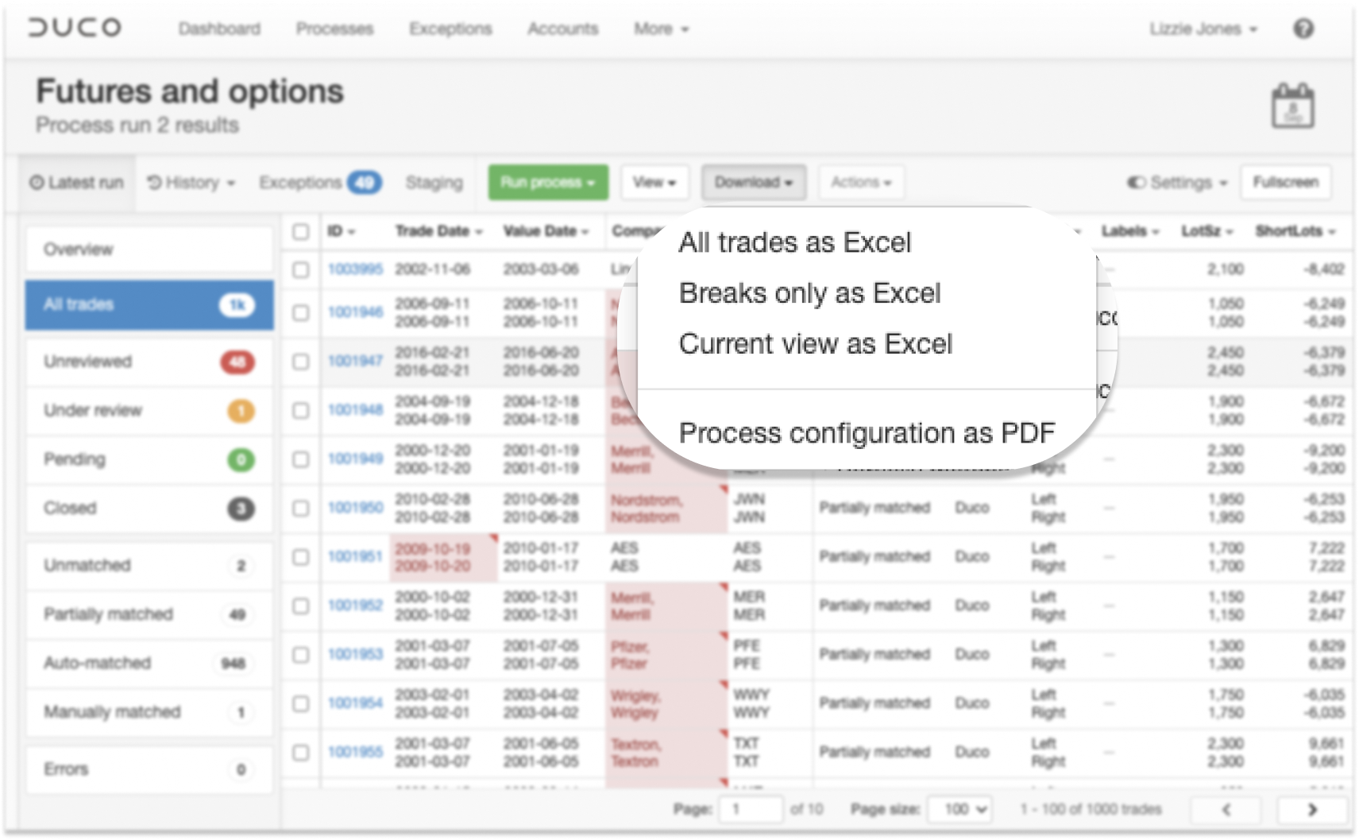Open the View dropdown
This screenshot has height=840, width=1359.
click(654, 182)
